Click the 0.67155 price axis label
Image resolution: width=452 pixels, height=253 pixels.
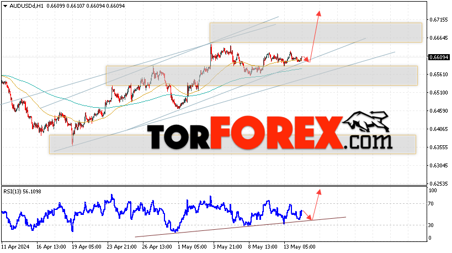pyautogui.click(x=439, y=20)
